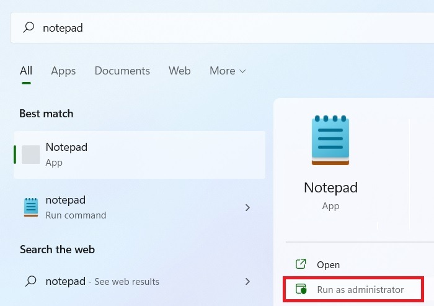Switch to the Web tab
The height and width of the screenshot is (306, 434).
pyautogui.click(x=180, y=71)
